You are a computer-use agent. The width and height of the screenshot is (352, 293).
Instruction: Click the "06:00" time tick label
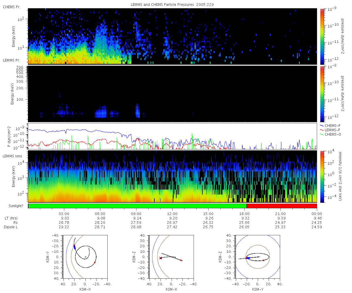100,214
